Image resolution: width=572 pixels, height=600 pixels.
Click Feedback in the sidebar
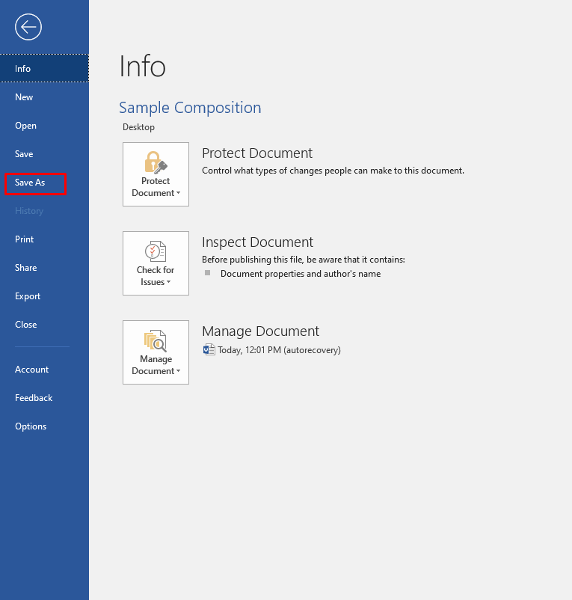coord(44,398)
